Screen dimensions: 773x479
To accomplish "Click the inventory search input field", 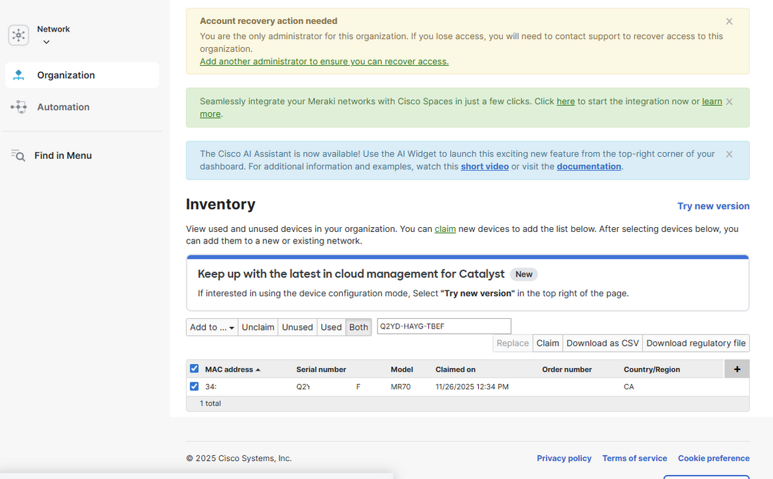I will point(443,326).
